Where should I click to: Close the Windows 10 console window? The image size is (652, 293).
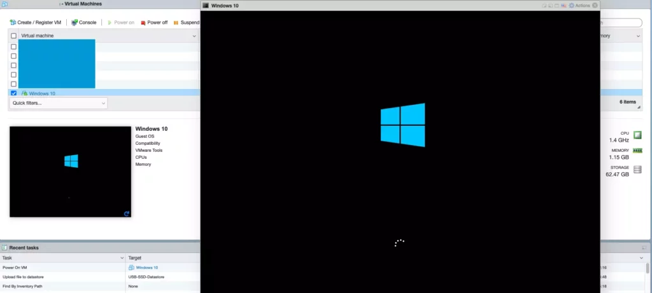[x=595, y=5]
